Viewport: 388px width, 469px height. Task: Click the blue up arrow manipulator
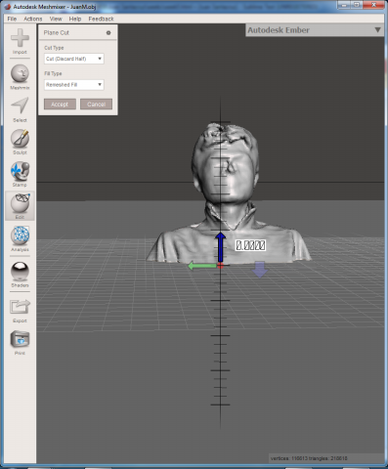221,247
